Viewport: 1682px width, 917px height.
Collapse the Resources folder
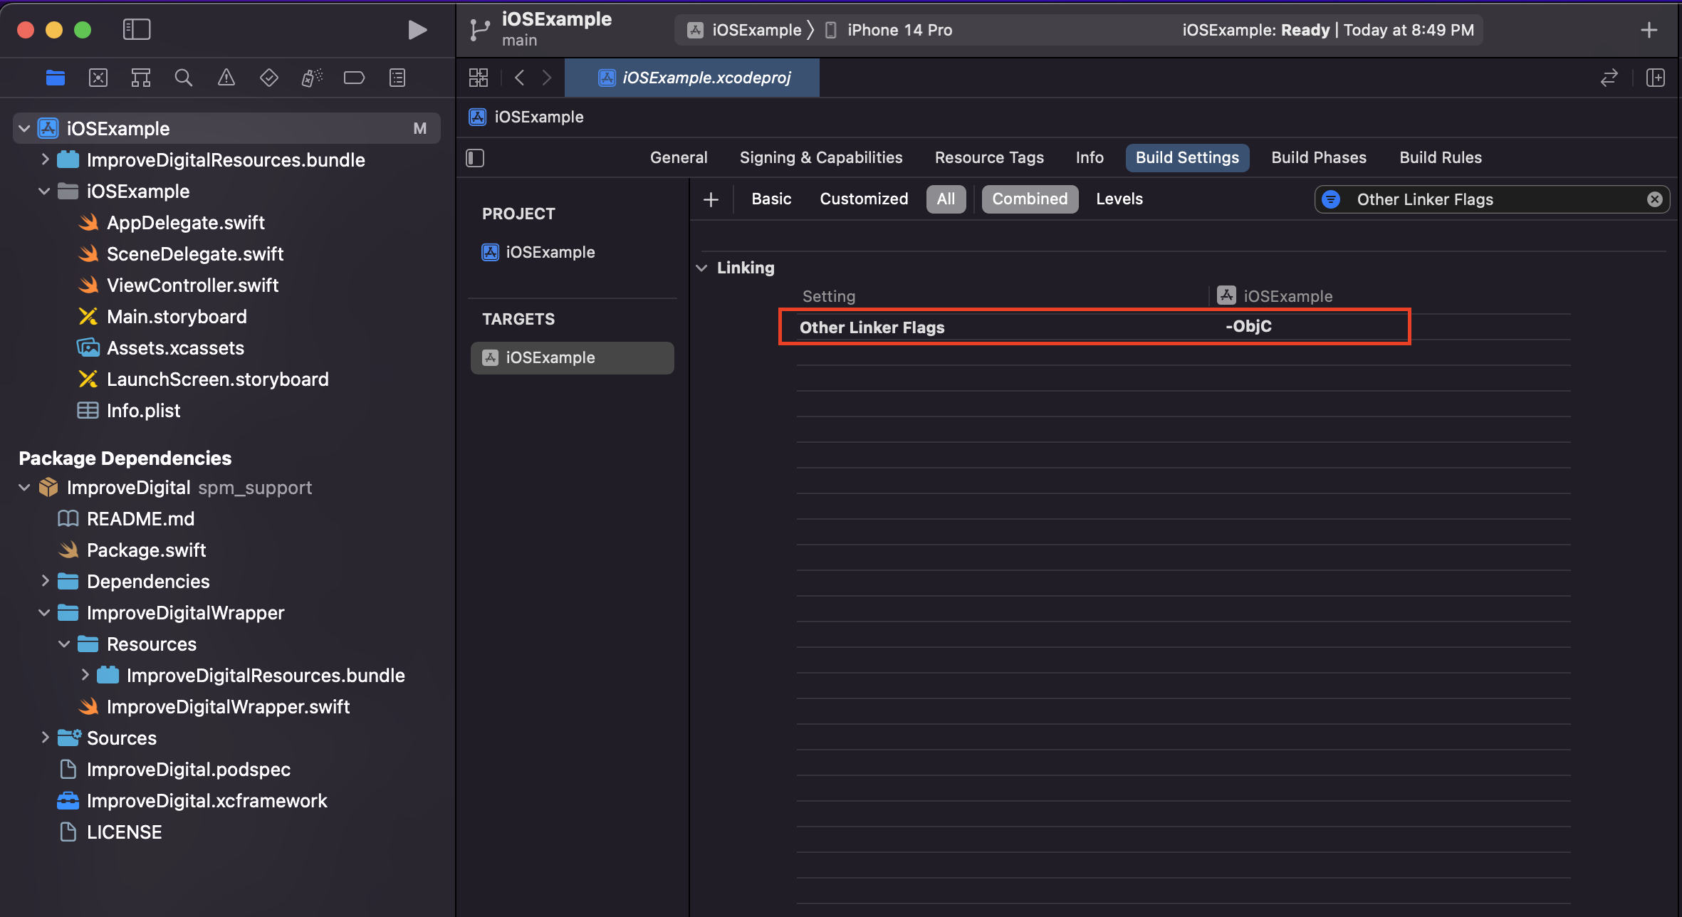point(64,644)
